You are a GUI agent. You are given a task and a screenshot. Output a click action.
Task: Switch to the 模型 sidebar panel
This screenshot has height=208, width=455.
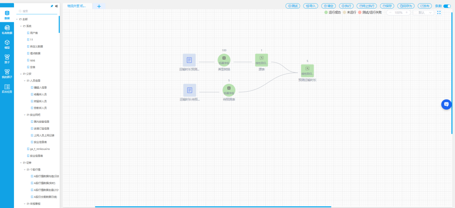click(x=7, y=44)
